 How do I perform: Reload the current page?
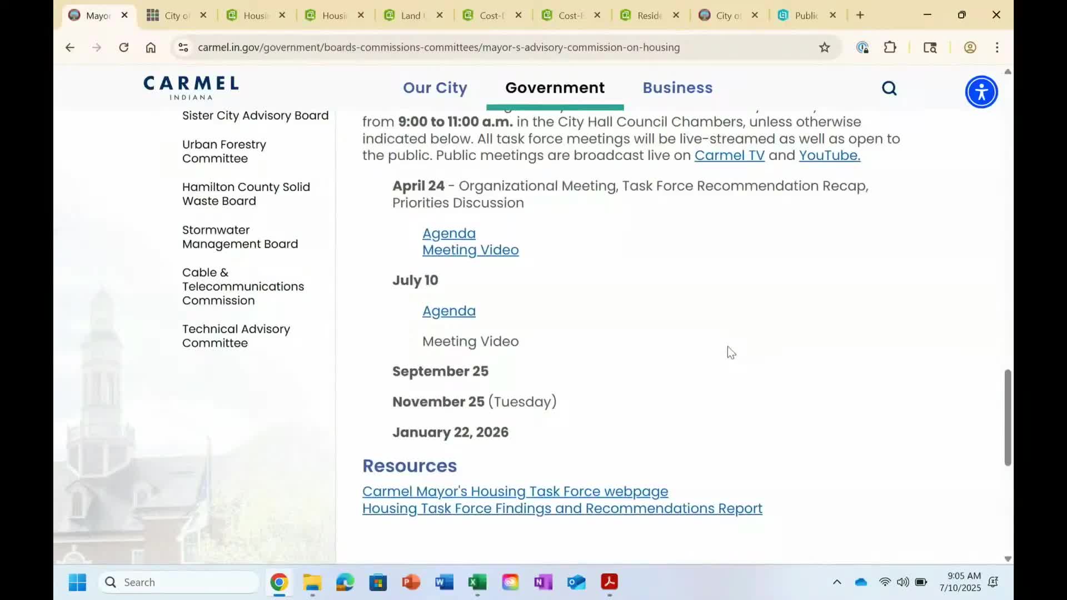click(123, 48)
